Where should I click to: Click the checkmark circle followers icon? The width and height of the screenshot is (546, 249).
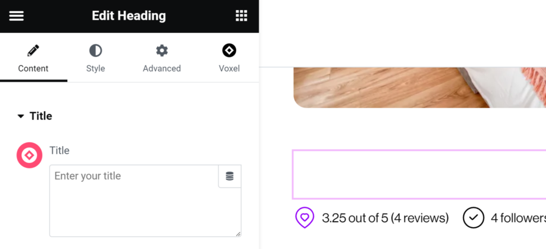pos(473,218)
